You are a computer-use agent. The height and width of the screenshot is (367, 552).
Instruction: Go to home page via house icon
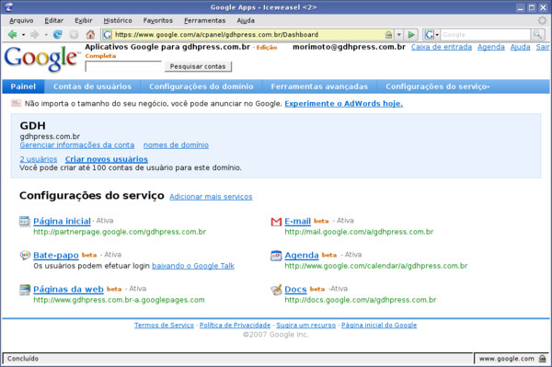pyautogui.click(x=90, y=34)
